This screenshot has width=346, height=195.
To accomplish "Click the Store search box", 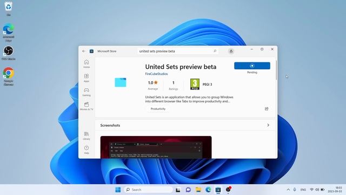I will [178, 51].
